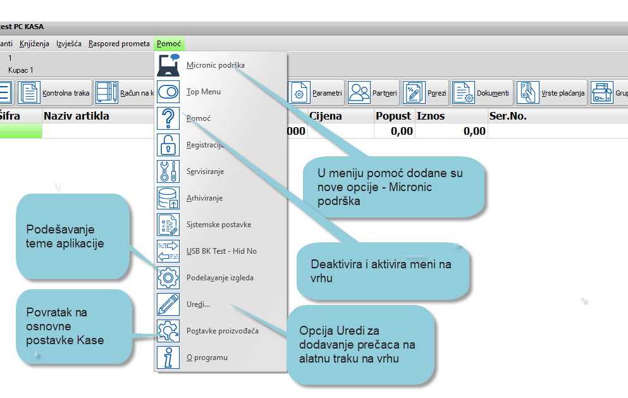Click the Pomoć question mark icon

168,118
